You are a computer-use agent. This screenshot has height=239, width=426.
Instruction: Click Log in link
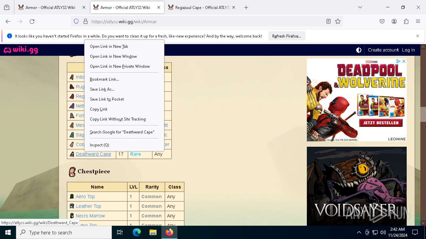(x=408, y=50)
